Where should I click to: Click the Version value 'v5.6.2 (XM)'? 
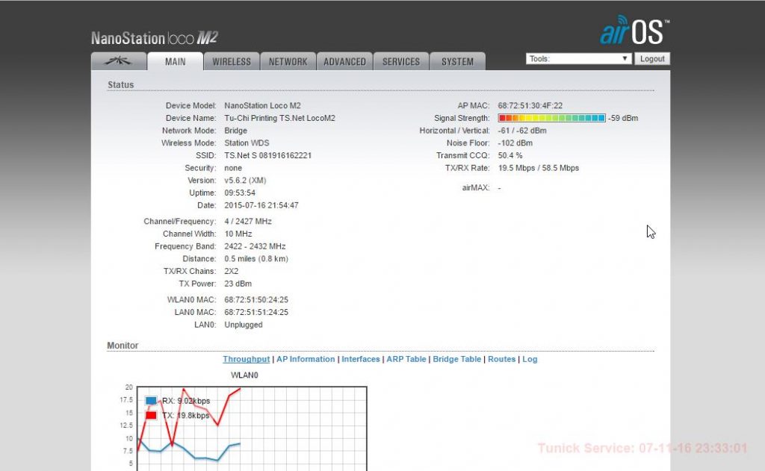[245, 181]
